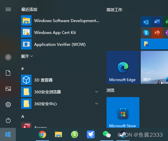Click the 最近添加 heading
This screenshot has width=168, height=141.
(x=29, y=10)
